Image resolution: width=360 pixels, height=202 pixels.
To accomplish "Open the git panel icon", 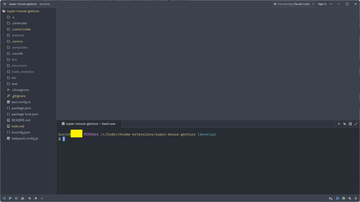I will [10, 198].
